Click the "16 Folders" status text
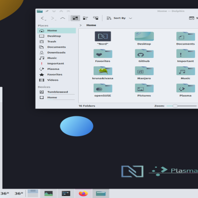 [x=87, y=106]
